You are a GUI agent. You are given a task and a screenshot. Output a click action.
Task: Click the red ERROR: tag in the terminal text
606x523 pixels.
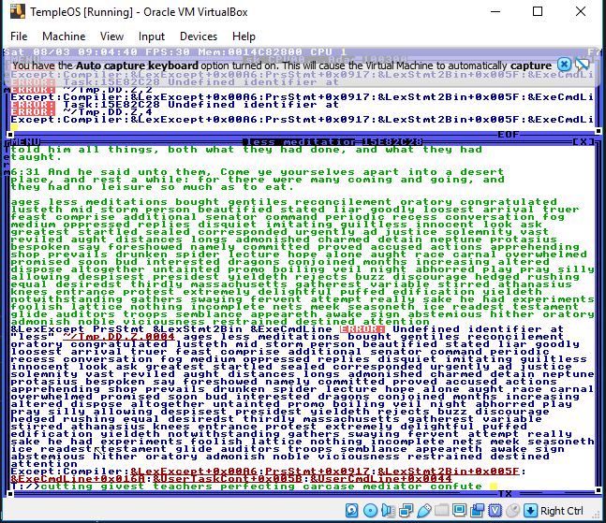(362, 328)
